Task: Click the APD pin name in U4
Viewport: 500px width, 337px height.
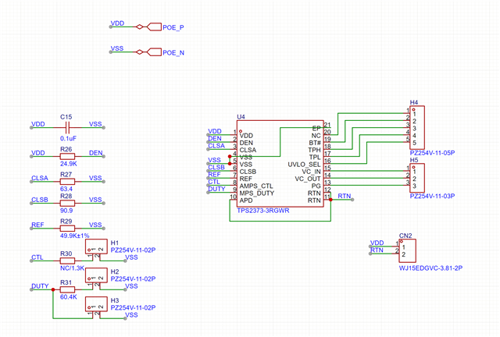Action: [x=246, y=200]
